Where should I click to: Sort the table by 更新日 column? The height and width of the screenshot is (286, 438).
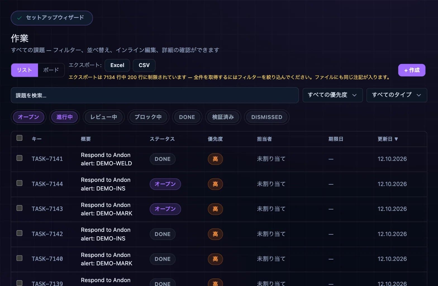coord(388,139)
